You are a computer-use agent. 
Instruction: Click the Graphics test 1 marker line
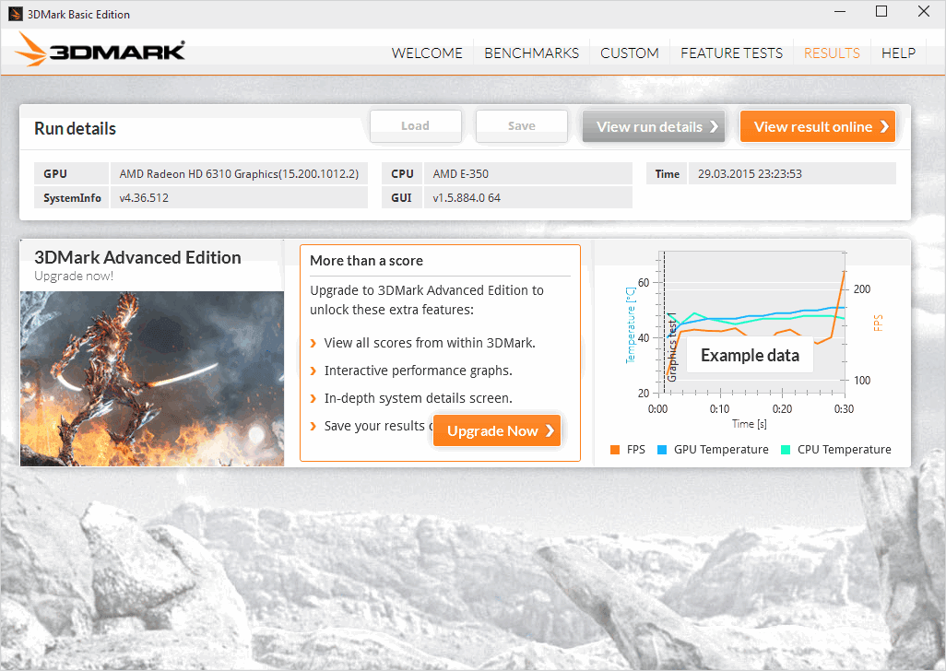click(x=665, y=323)
